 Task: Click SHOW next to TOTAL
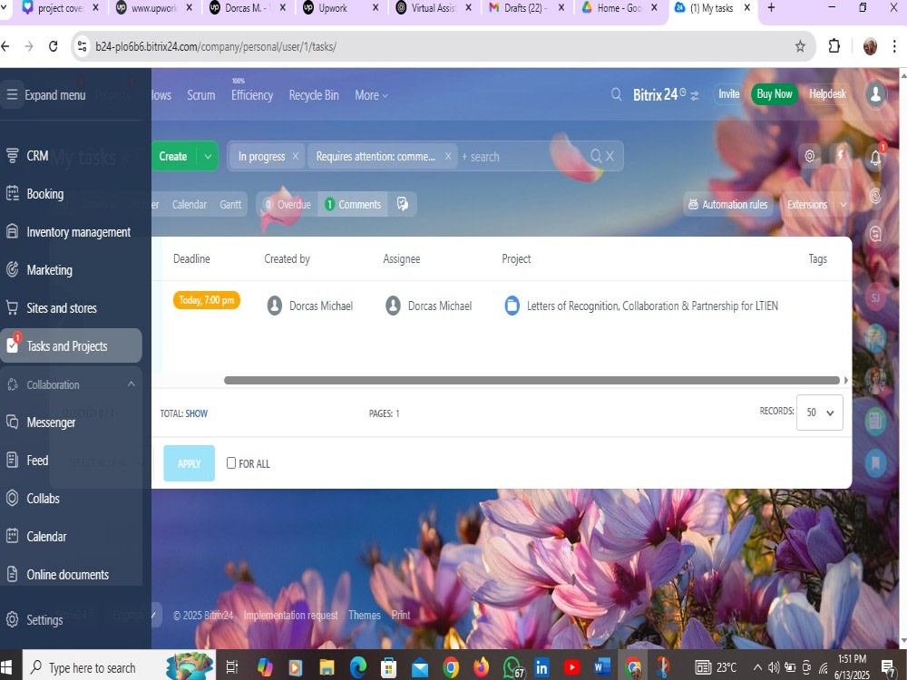pos(197,413)
